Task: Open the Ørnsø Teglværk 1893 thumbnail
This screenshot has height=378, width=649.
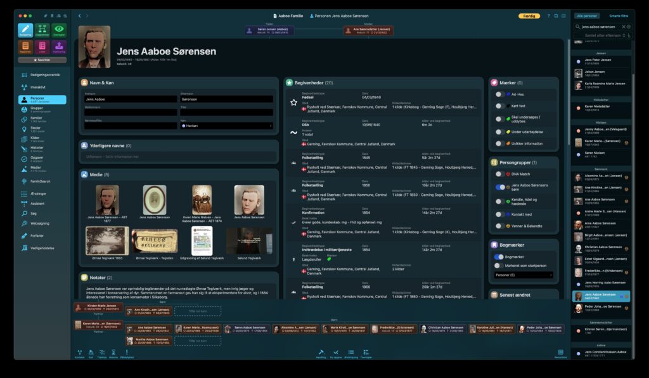Action: [107, 242]
